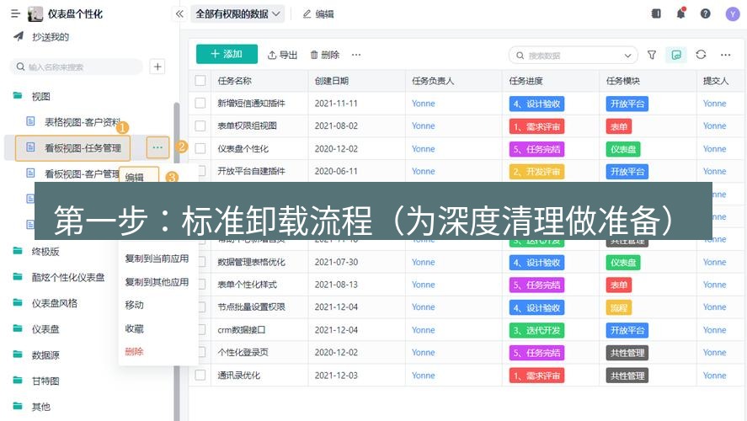Click the 2021-12-03 date cell

(x=336, y=376)
